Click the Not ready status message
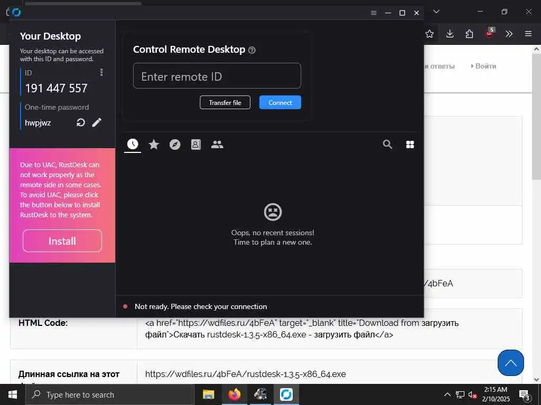Image resolution: width=541 pixels, height=405 pixels. tap(201, 306)
